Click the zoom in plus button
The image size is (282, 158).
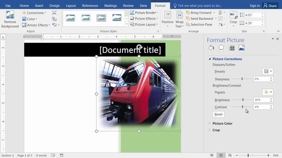click(268, 155)
